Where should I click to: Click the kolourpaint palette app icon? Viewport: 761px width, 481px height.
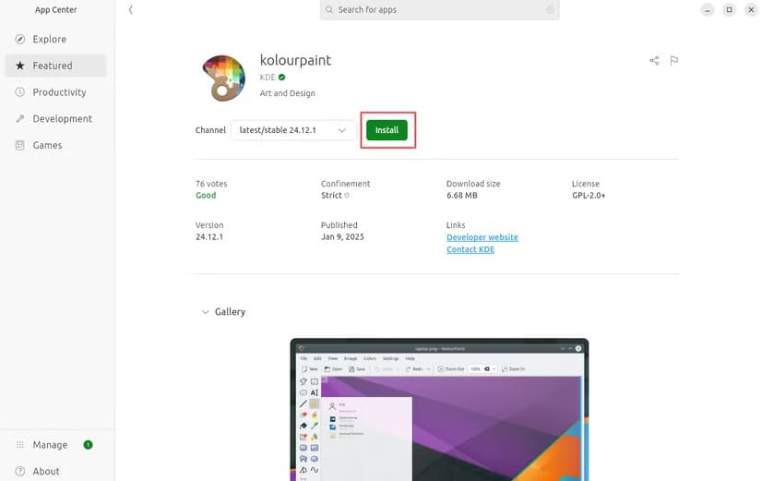coord(222,77)
